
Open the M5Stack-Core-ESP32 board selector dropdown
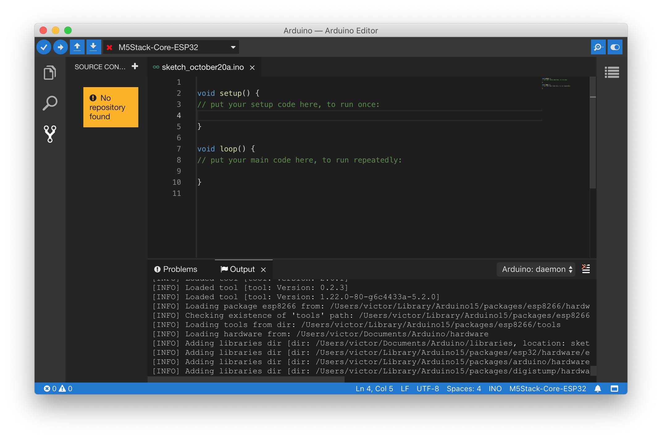(171, 47)
